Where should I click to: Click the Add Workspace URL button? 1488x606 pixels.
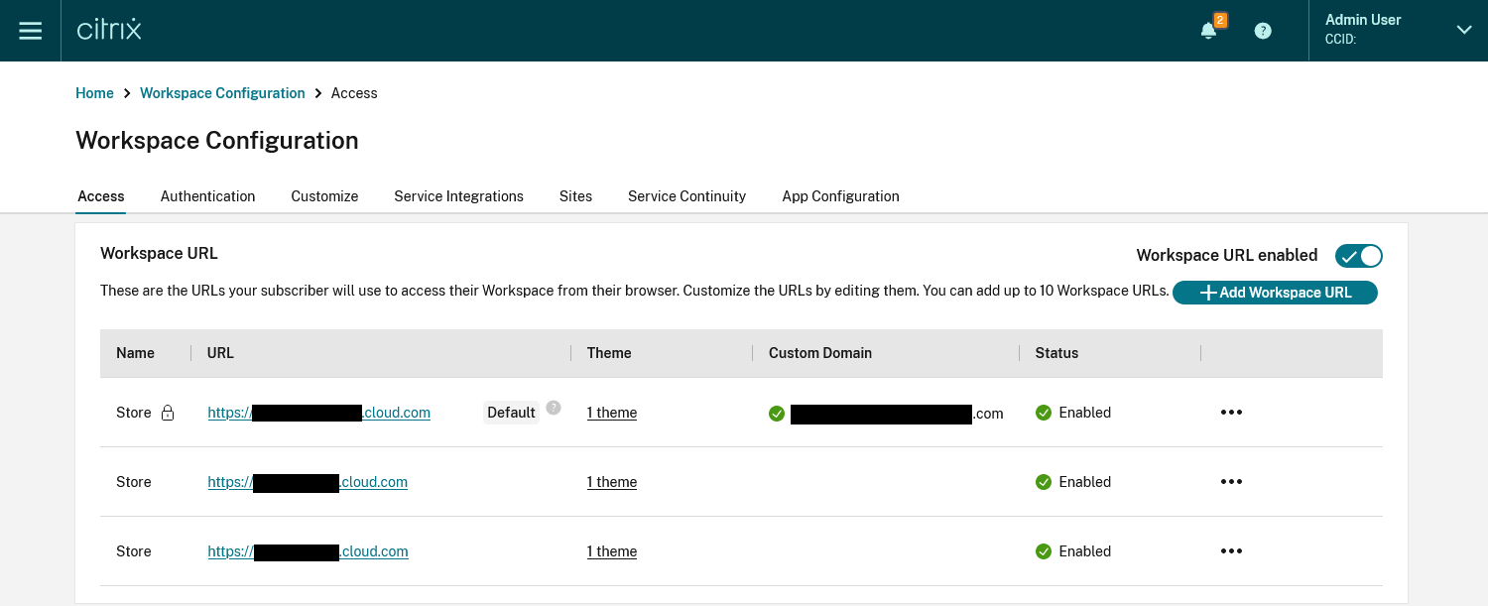click(x=1275, y=293)
